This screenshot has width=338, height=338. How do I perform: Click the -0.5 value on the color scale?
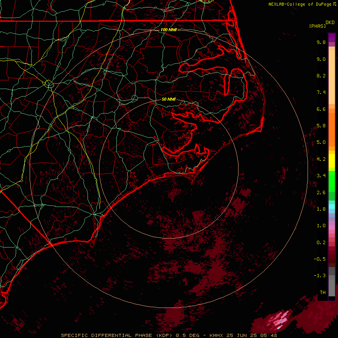[x=320, y=259]
